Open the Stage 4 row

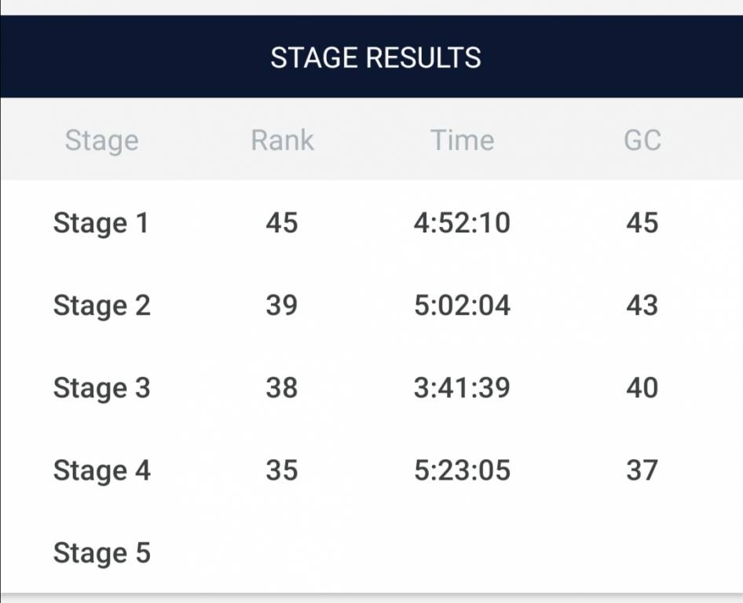(x=371, y=470)
